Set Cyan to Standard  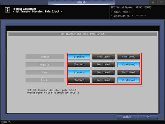click(79, 72)
